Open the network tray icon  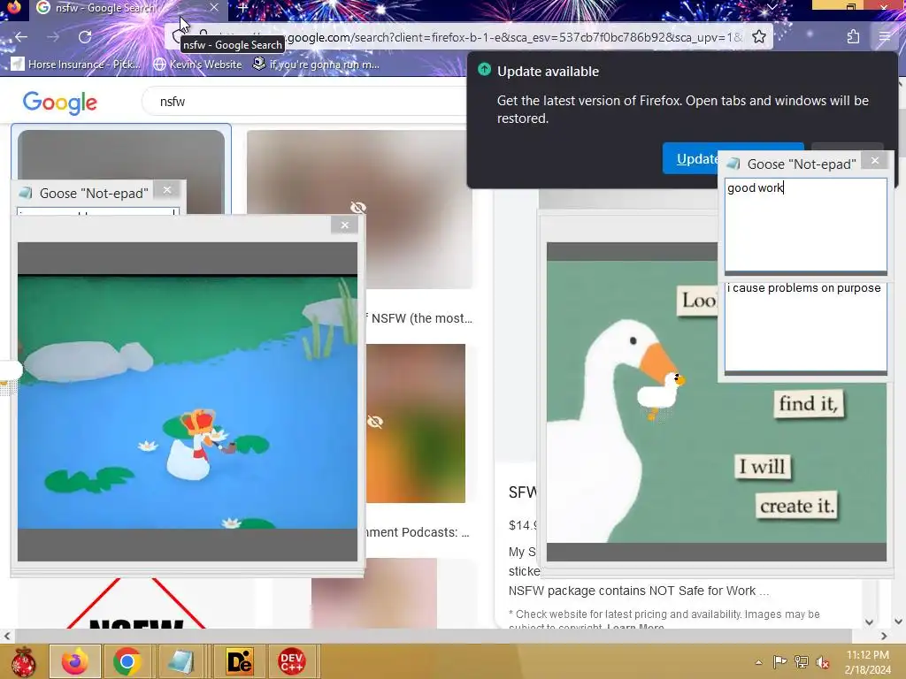tap(801, 661)
